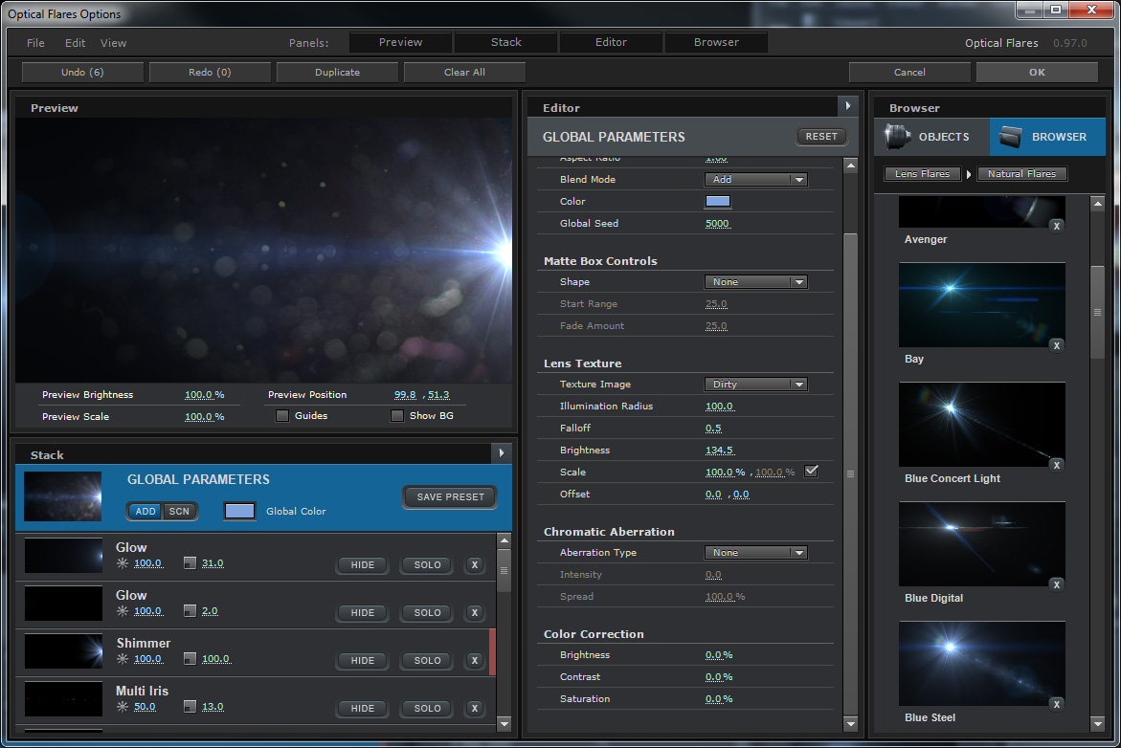Screen dimensions: 1121x748
Task: Click the sun icon on the first Glow layer
Action: coord(122,563)
